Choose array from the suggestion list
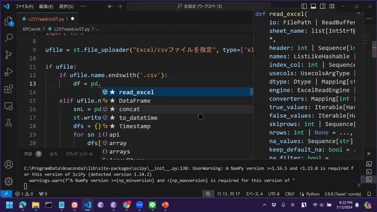This screenshot has height=212, width=377. pyautogui.click(x=177, y=143)
